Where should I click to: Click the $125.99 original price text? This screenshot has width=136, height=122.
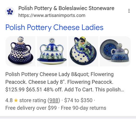pyautogui.click(x=15, y=89)
